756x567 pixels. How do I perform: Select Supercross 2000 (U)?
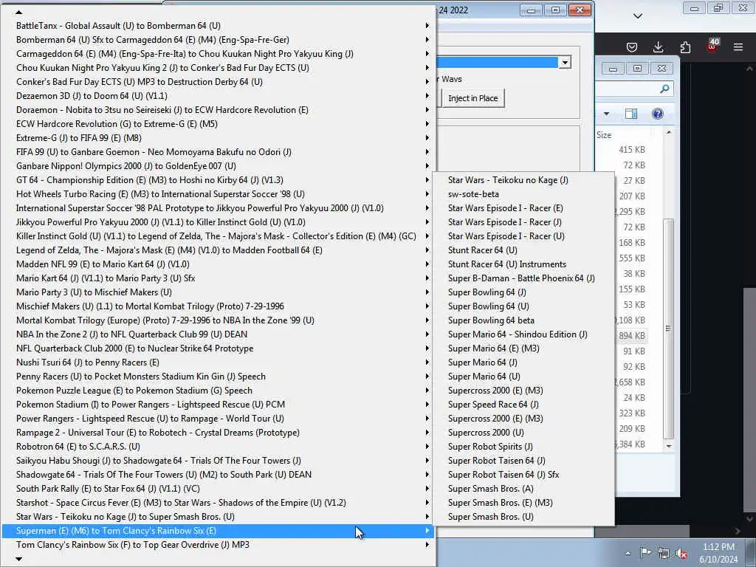[523, 433]
